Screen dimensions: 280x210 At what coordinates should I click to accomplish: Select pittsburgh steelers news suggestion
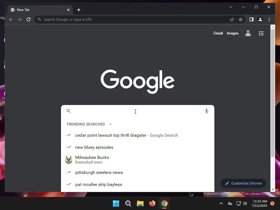click(138, 173)
